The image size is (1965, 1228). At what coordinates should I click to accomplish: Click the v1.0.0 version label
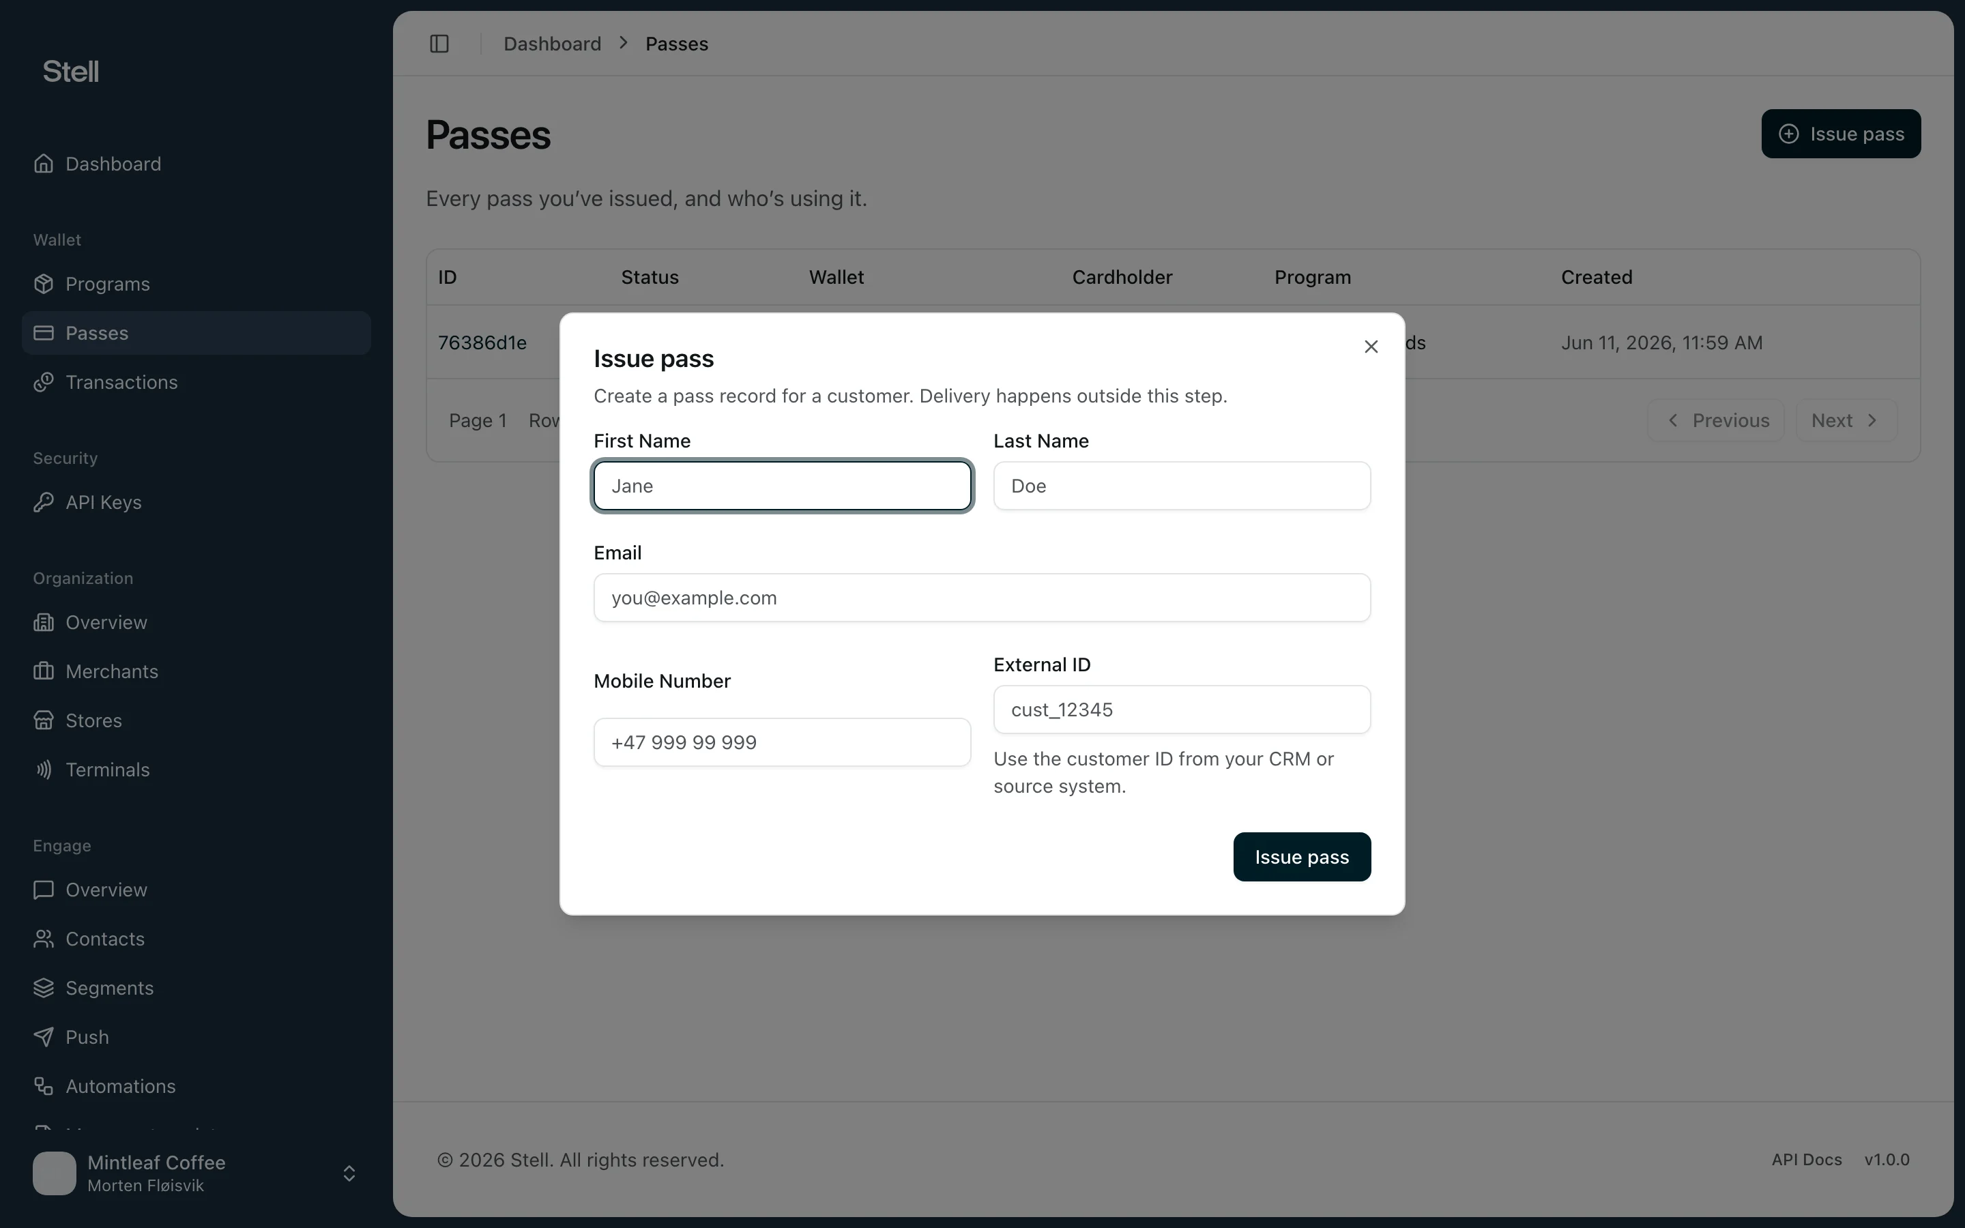click(x=1887, y=1160)
